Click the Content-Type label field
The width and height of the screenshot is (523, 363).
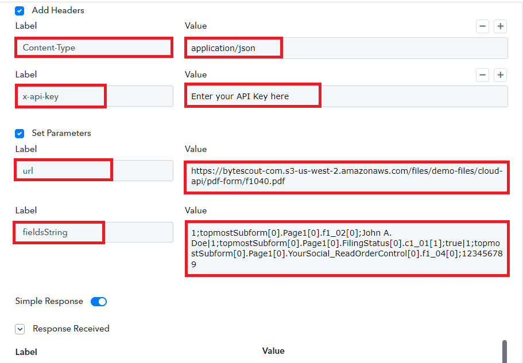pyautogui.click(x=94, y=47)
